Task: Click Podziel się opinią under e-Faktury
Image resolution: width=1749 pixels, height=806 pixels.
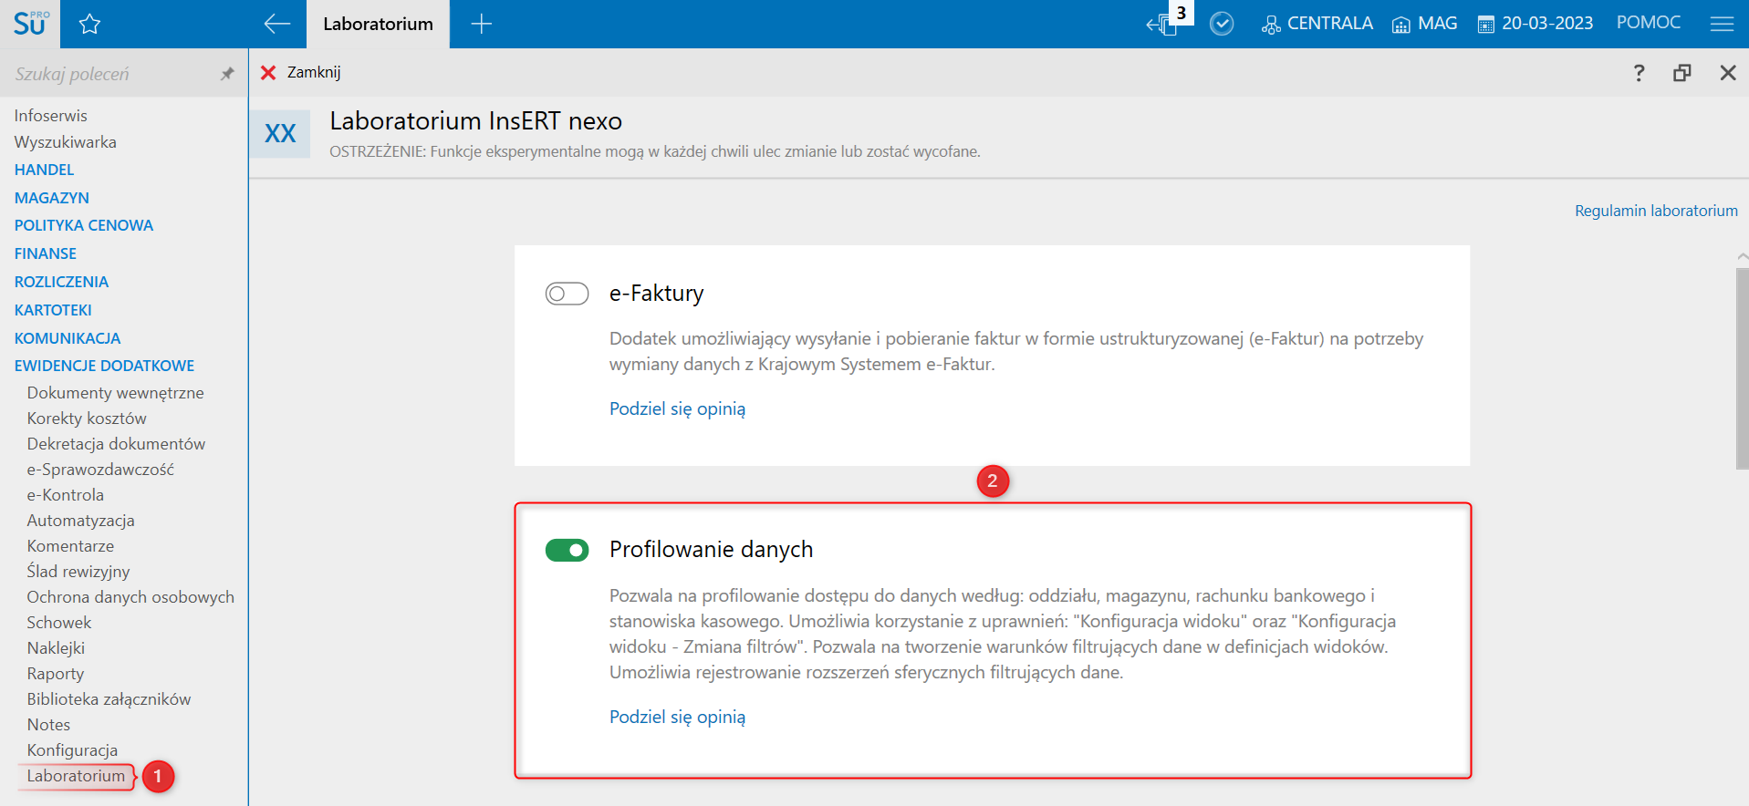Action: pyautogui.click(x=677, y=408)
